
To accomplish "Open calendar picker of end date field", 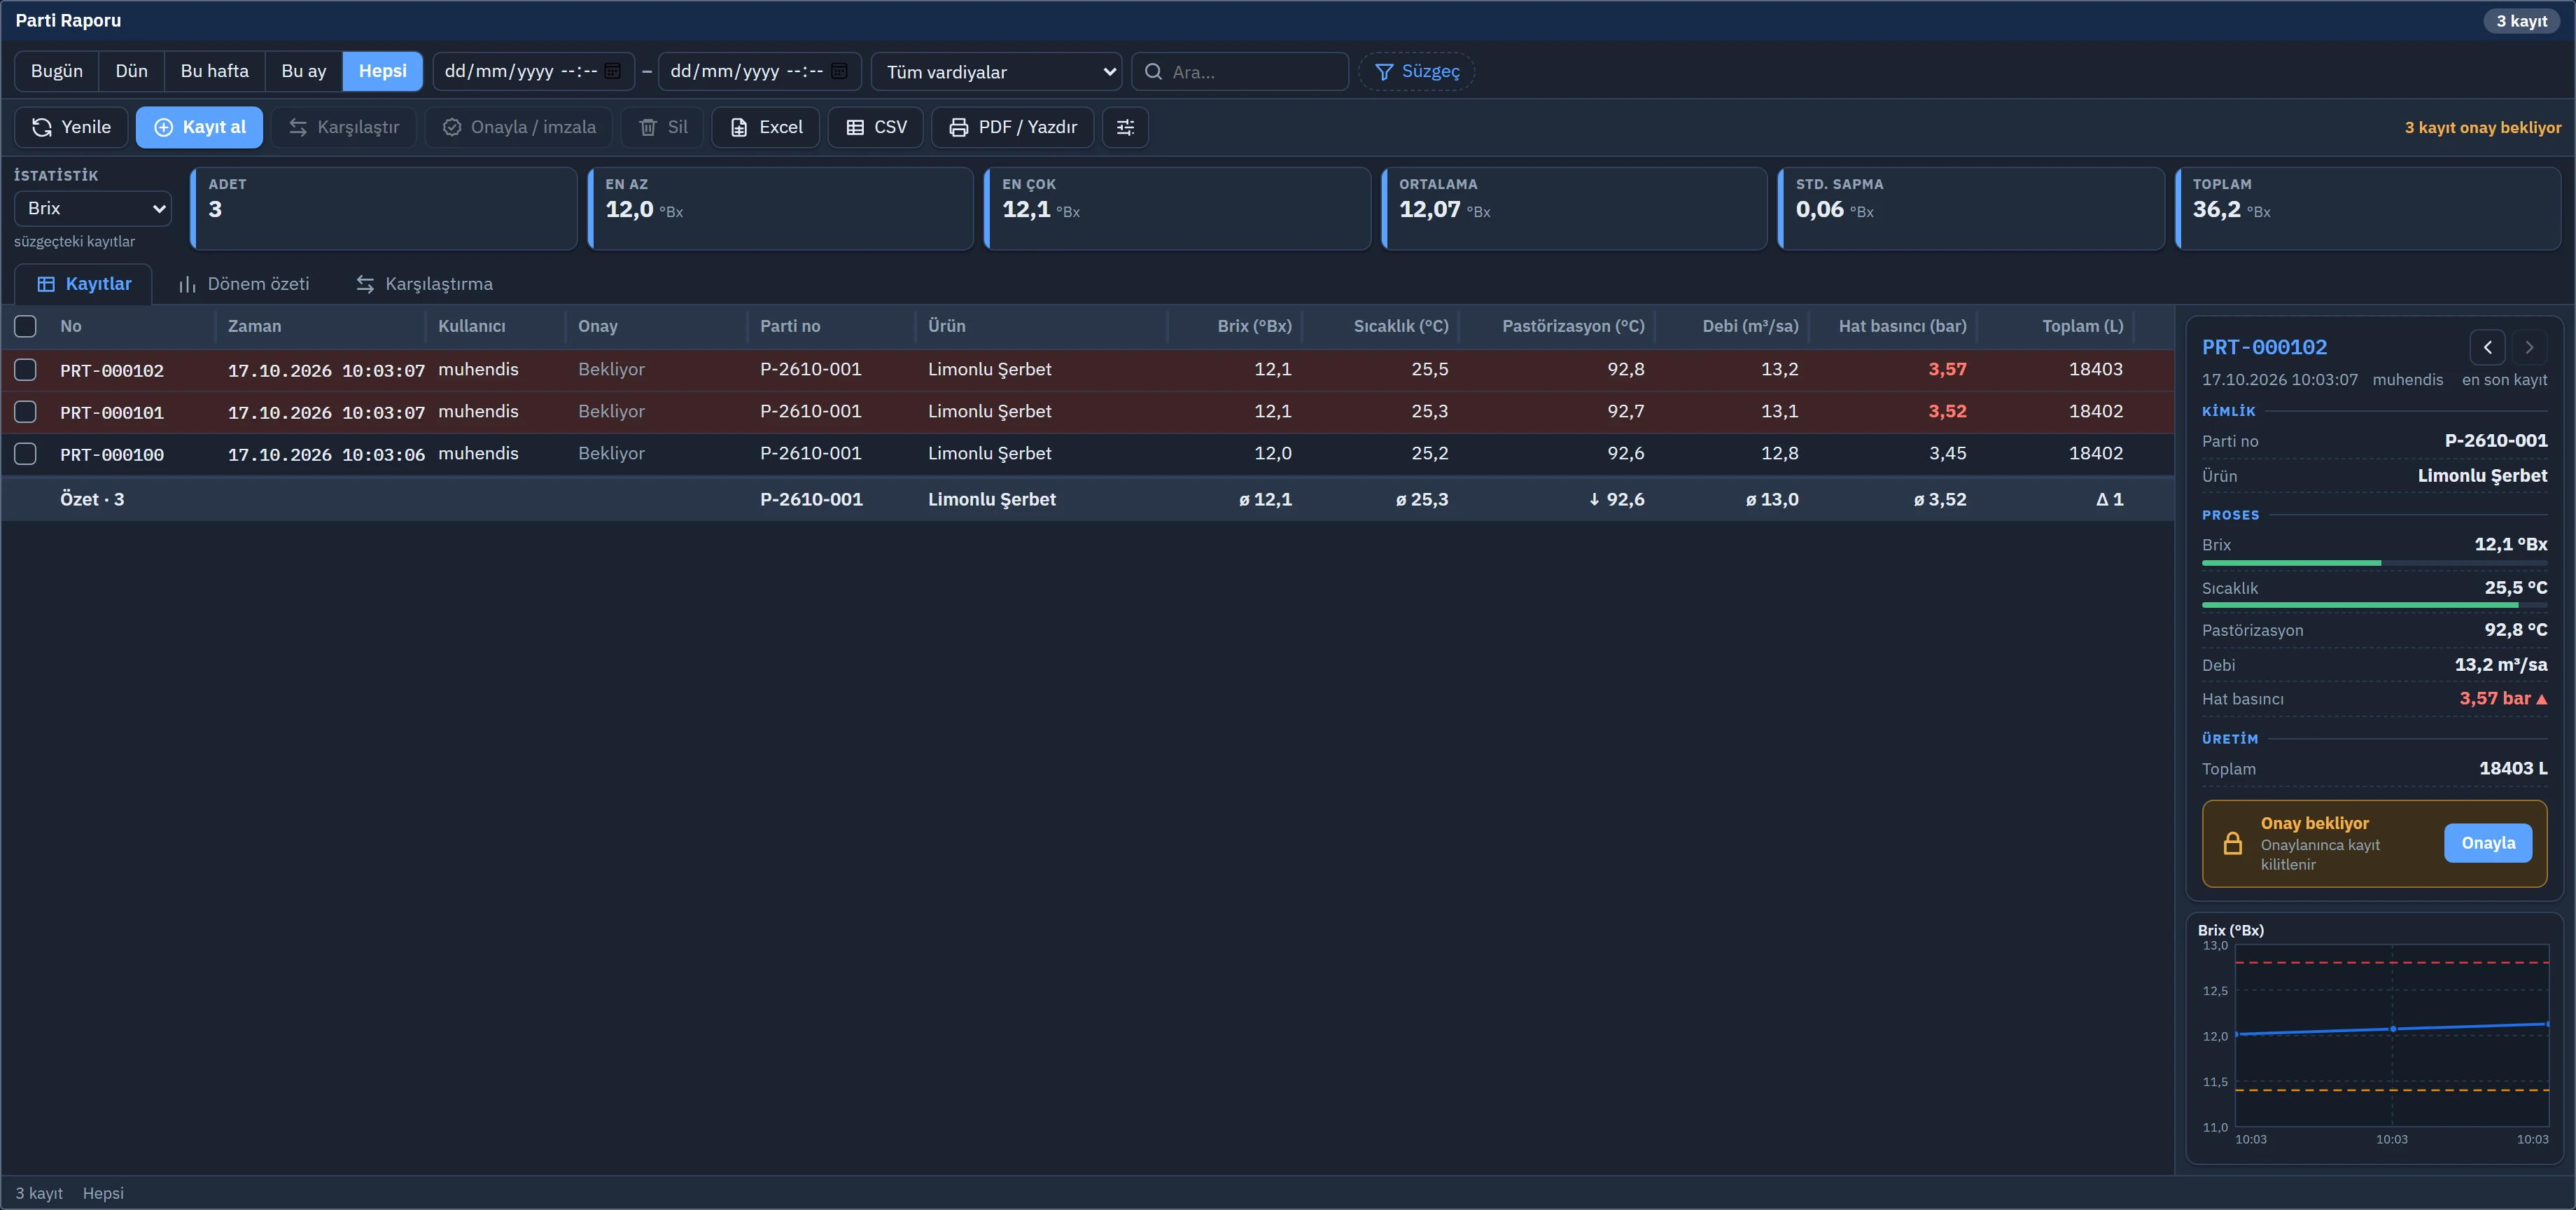I will 839,71.
